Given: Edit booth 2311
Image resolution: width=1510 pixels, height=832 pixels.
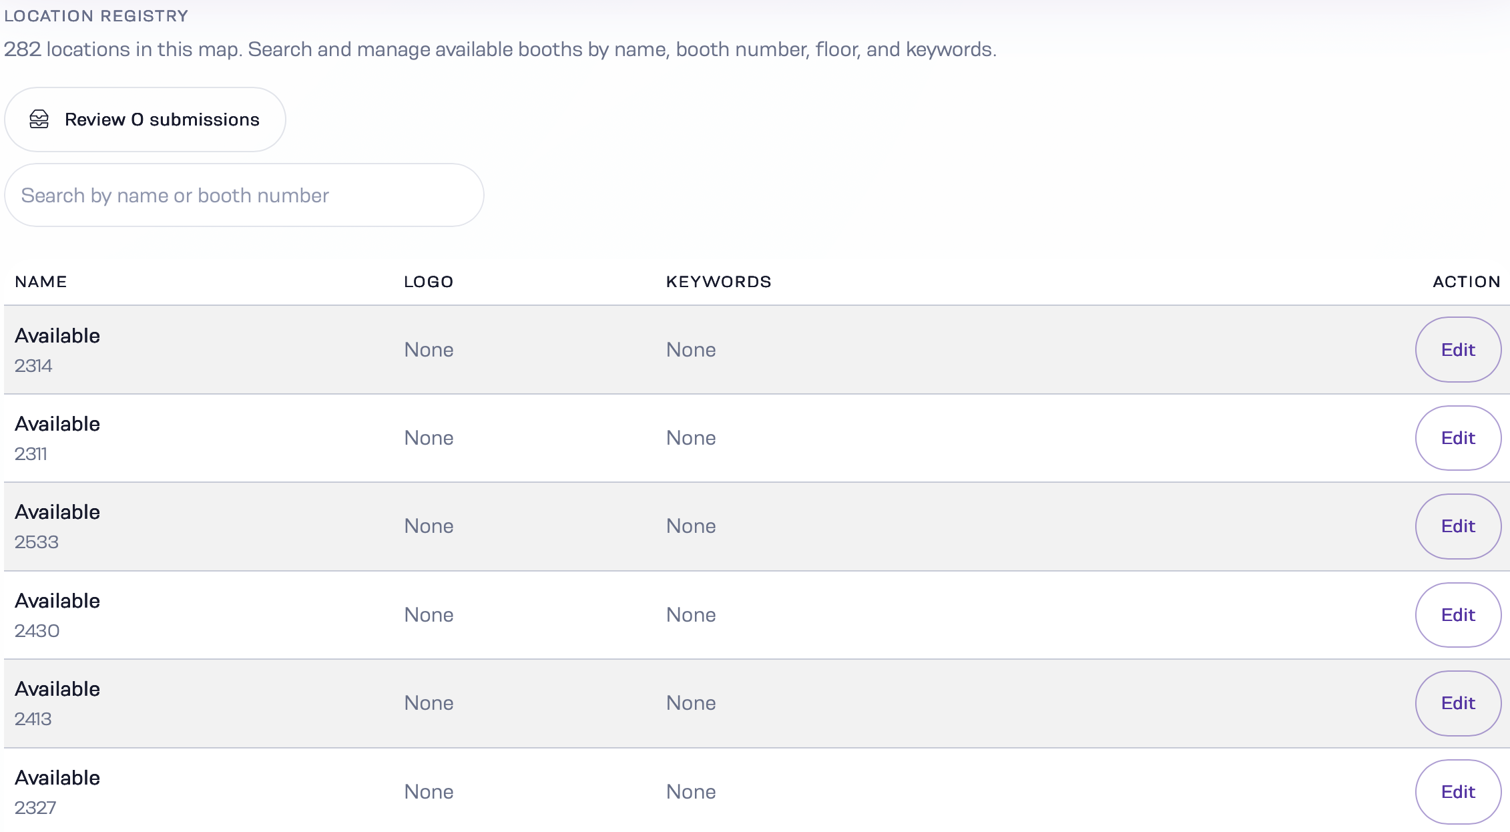Looking at the screenshot, I should [1458, 438].
